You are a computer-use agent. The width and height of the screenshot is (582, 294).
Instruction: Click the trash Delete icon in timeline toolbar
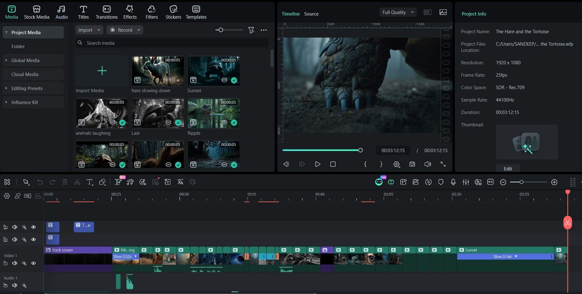[x=65, y=182]
